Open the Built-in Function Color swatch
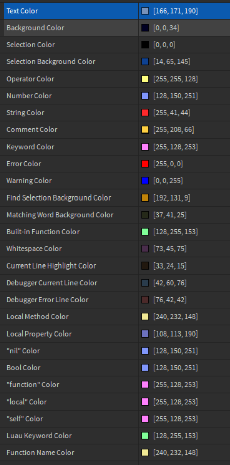Image resolution: width=230 pixels, height=465 pixels. (145, 232)
